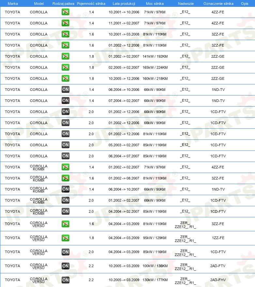Viewport: 255px width, 287px height.
Task: Select the date cell 07.2004 -> 02.2007
Action: (124, 101)
